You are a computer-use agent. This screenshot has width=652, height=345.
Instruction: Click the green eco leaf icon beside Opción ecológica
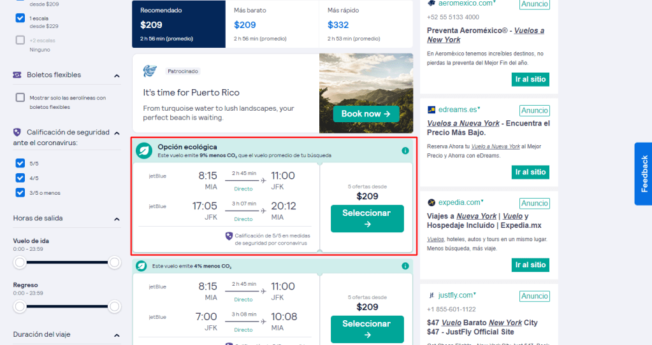coord(144,151)
